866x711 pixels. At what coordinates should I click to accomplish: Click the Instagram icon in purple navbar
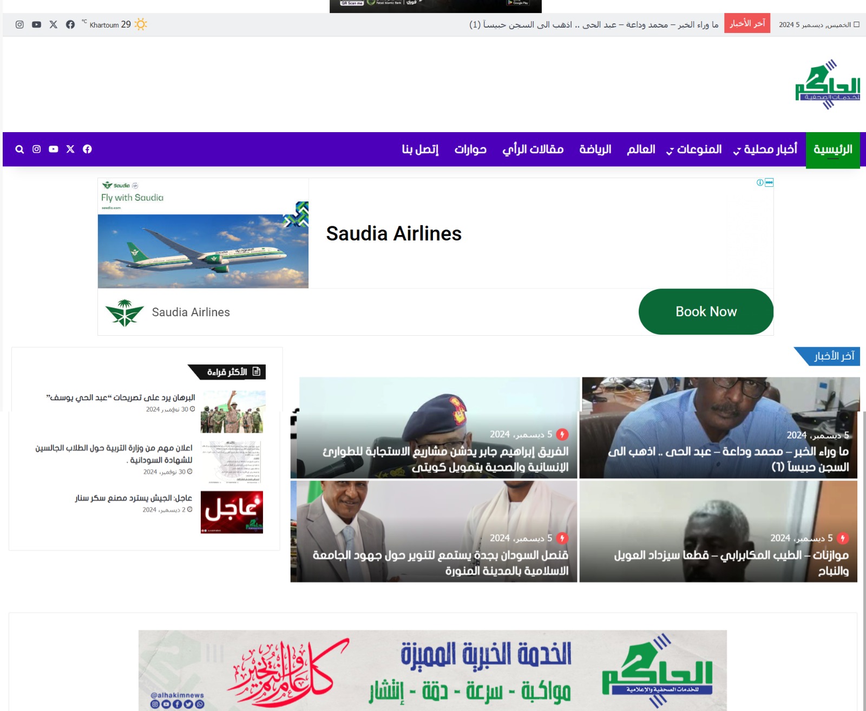pos(36,149)
